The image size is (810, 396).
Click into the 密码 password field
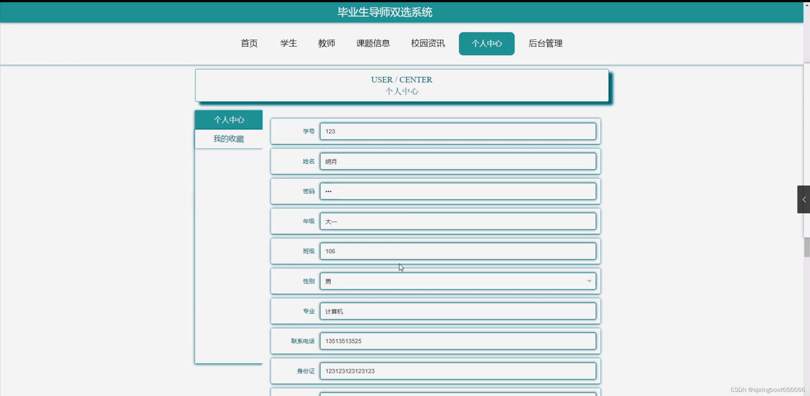pos(458,191)
